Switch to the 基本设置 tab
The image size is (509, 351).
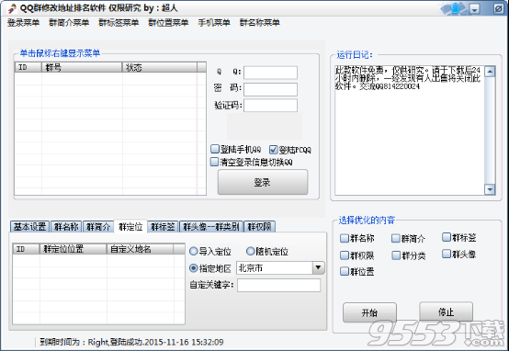click(x=30, y=227)
